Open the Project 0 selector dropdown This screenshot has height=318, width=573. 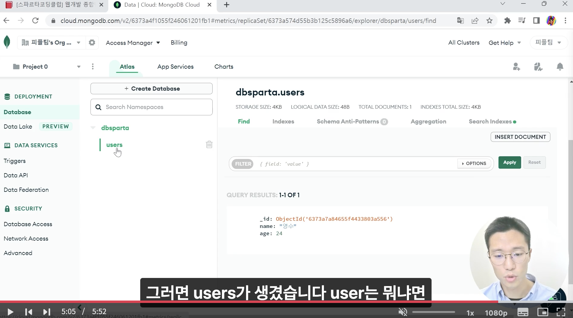[47, 67]
